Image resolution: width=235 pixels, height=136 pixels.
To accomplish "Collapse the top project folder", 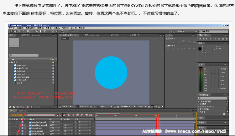I will pyautogui.click(x=10, y=62).
